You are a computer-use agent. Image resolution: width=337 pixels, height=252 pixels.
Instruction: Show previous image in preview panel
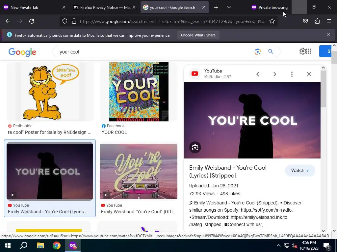pos(257,74)
